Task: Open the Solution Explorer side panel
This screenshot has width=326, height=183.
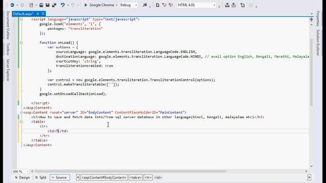Action: click(318, 43)
